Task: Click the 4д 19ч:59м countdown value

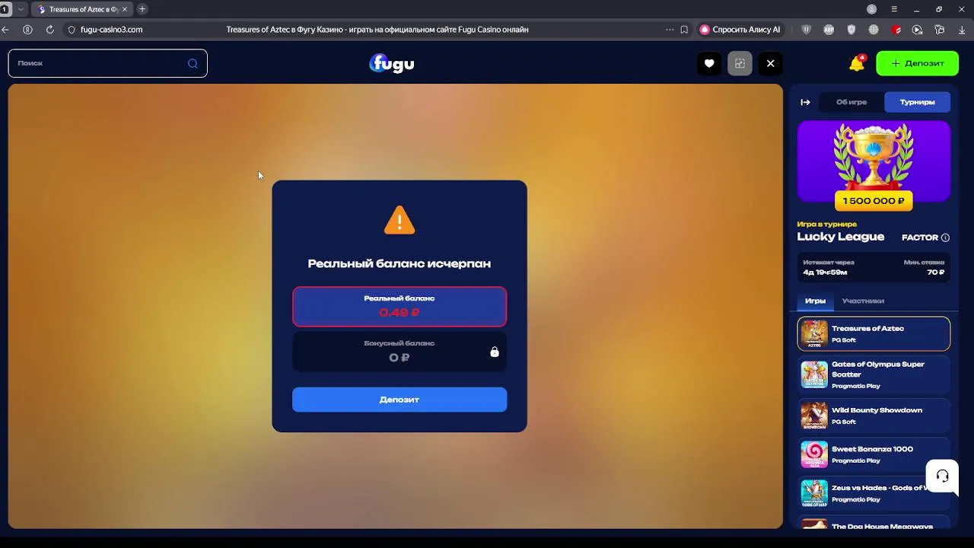Action: pos(825,272)
